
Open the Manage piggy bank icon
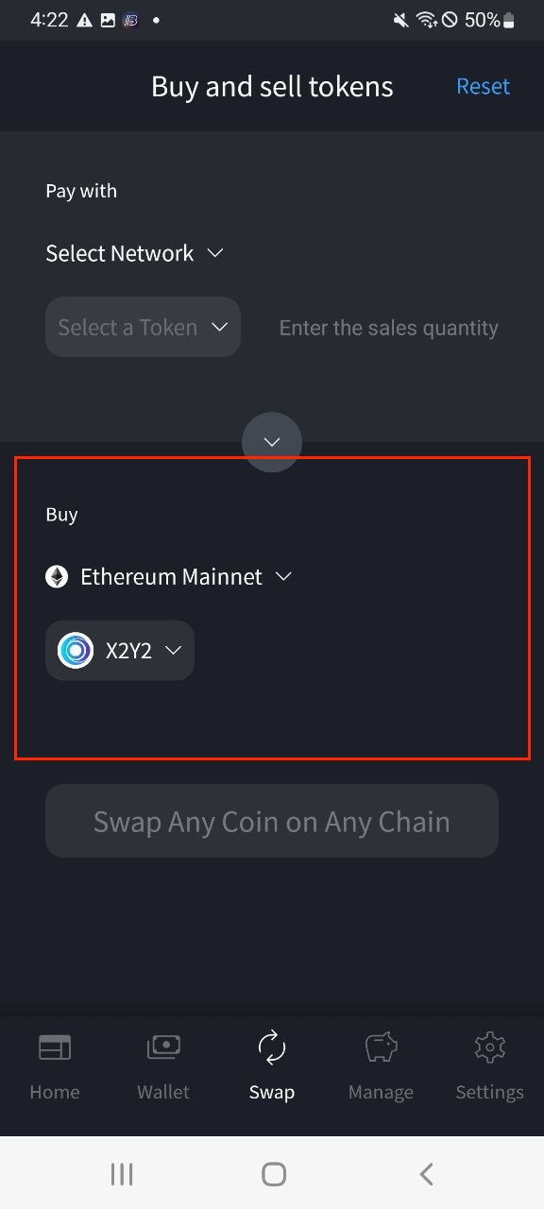click(x=381, y=1047)
